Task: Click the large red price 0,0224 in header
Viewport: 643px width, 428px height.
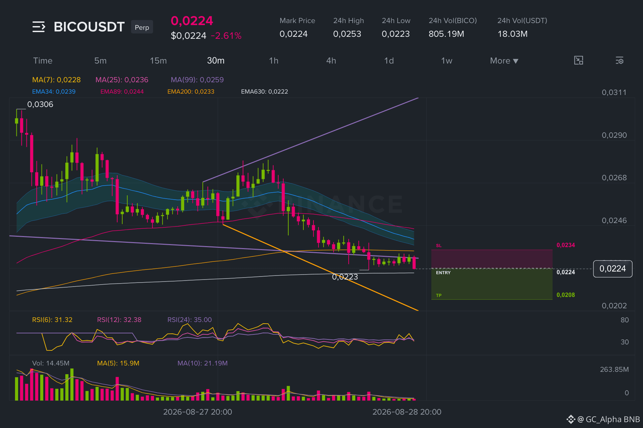Action: 192,21
